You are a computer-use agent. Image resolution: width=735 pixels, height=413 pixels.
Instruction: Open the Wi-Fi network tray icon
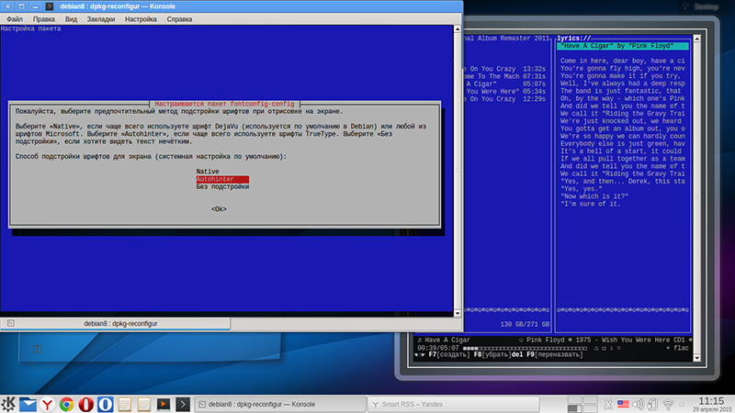click(669, 405)
